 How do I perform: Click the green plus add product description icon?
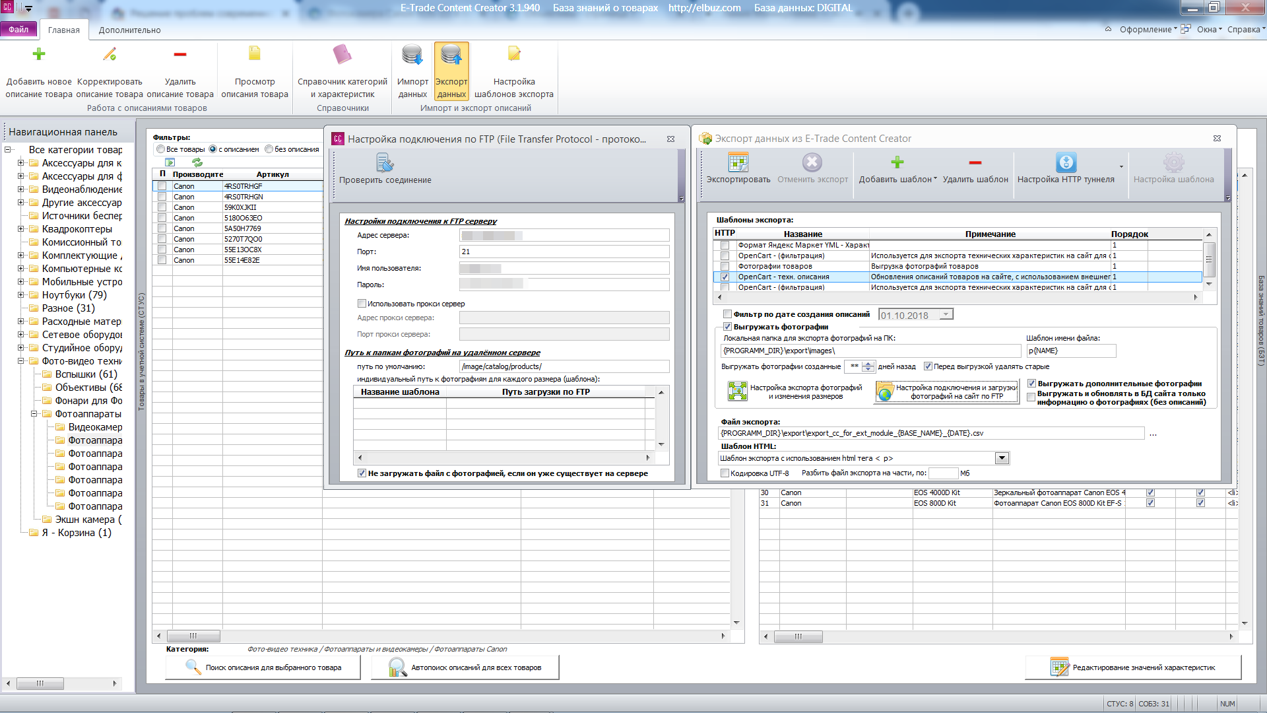pos(39,54)
